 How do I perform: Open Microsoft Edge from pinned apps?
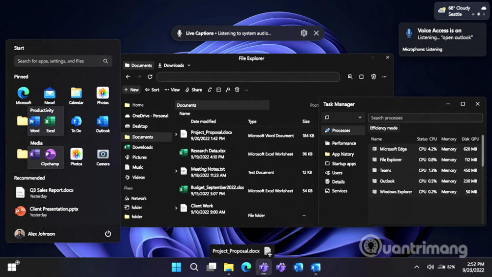[23, 95]
